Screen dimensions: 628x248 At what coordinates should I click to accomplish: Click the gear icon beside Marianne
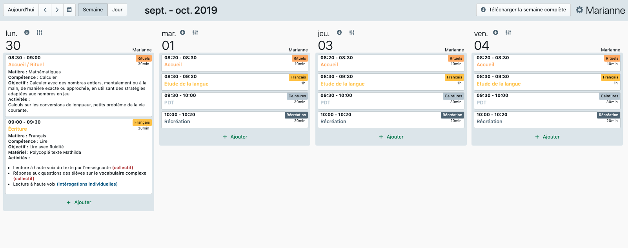click(579, 10)
